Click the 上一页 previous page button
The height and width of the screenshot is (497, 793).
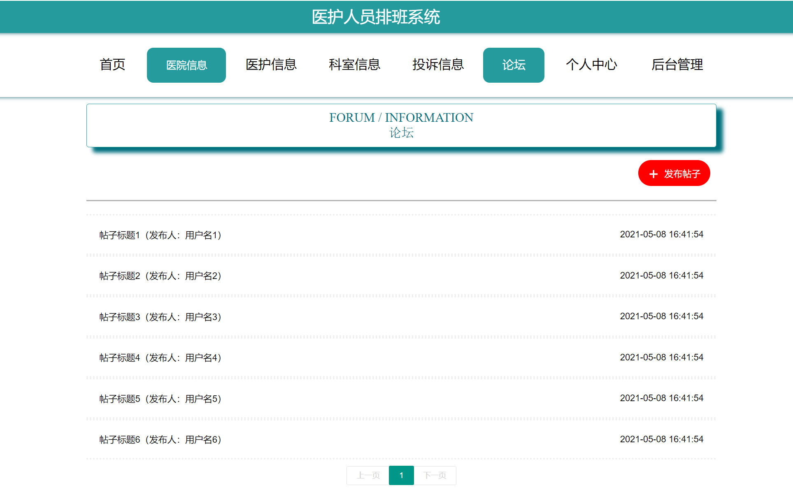point(368,476)
